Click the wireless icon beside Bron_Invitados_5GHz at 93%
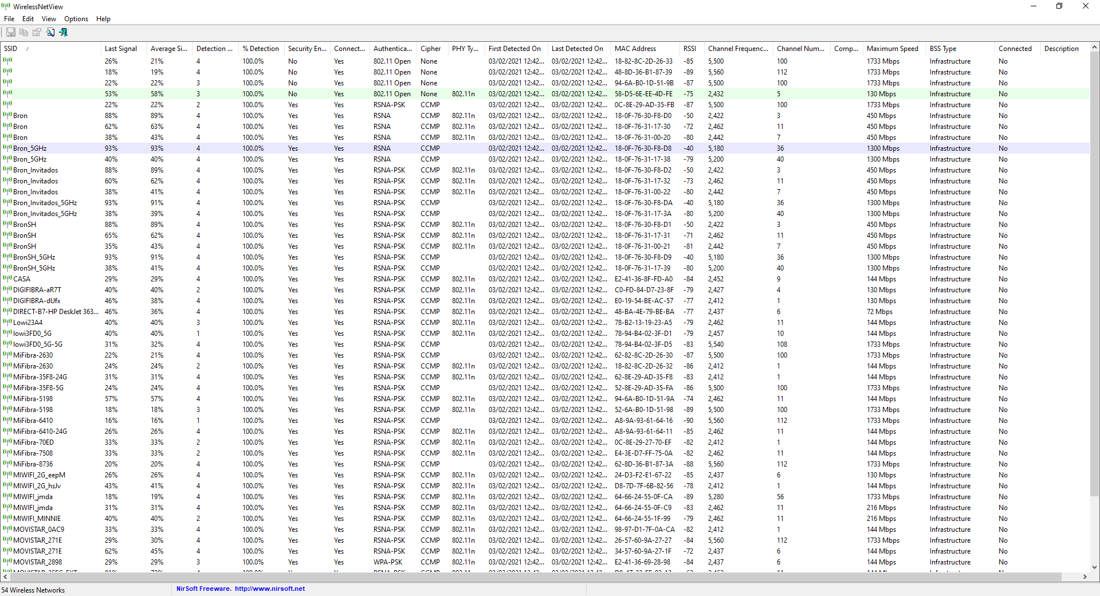 (x=7, y=203)
